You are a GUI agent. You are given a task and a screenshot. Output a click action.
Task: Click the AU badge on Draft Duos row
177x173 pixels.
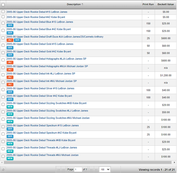10,40
